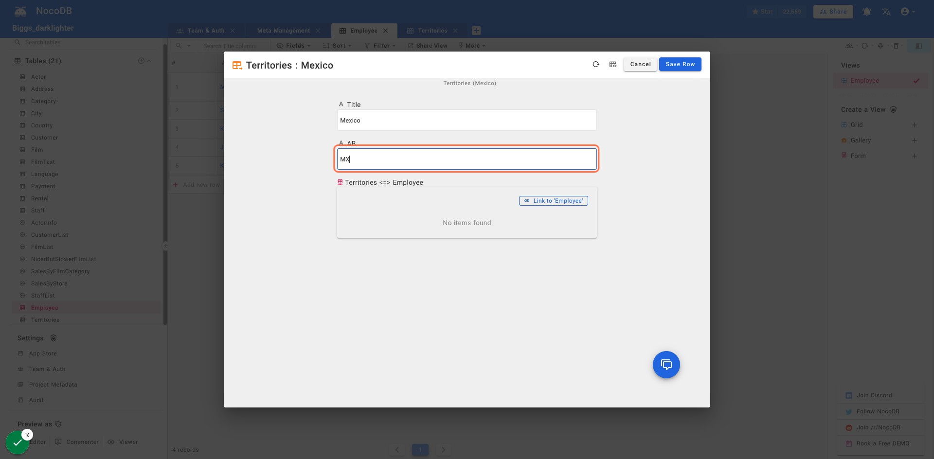Screen dimensions: 934x459
Task: Go to the previous page of records
Action: tap(397, 450)
